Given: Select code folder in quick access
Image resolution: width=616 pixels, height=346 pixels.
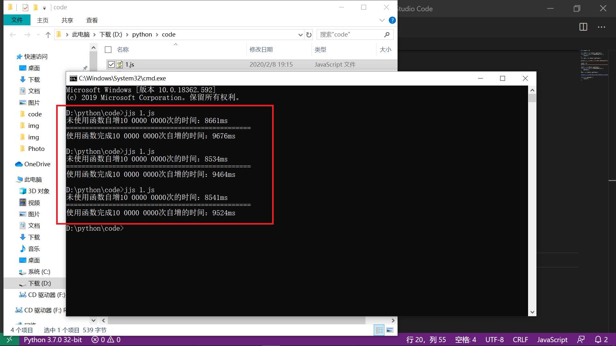Looking at the screenshot, I should click(31, 114).
